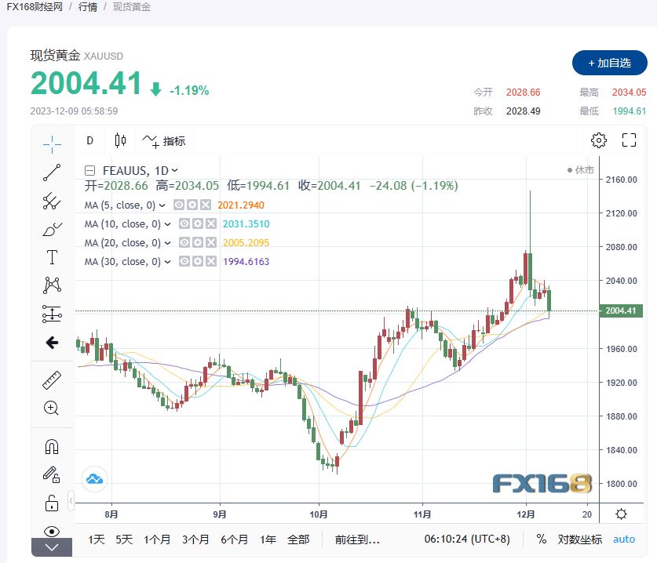
Task: Toggle visibility of MA (20, close, 0)
Action: (184, 243)
